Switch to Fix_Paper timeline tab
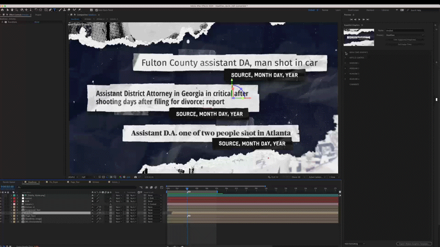 click(54, 182)
